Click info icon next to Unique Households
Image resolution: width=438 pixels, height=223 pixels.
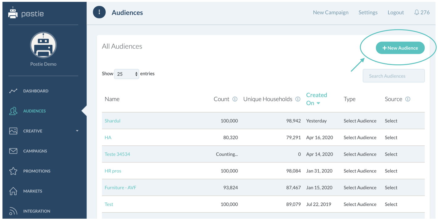[x=298, y=99]
